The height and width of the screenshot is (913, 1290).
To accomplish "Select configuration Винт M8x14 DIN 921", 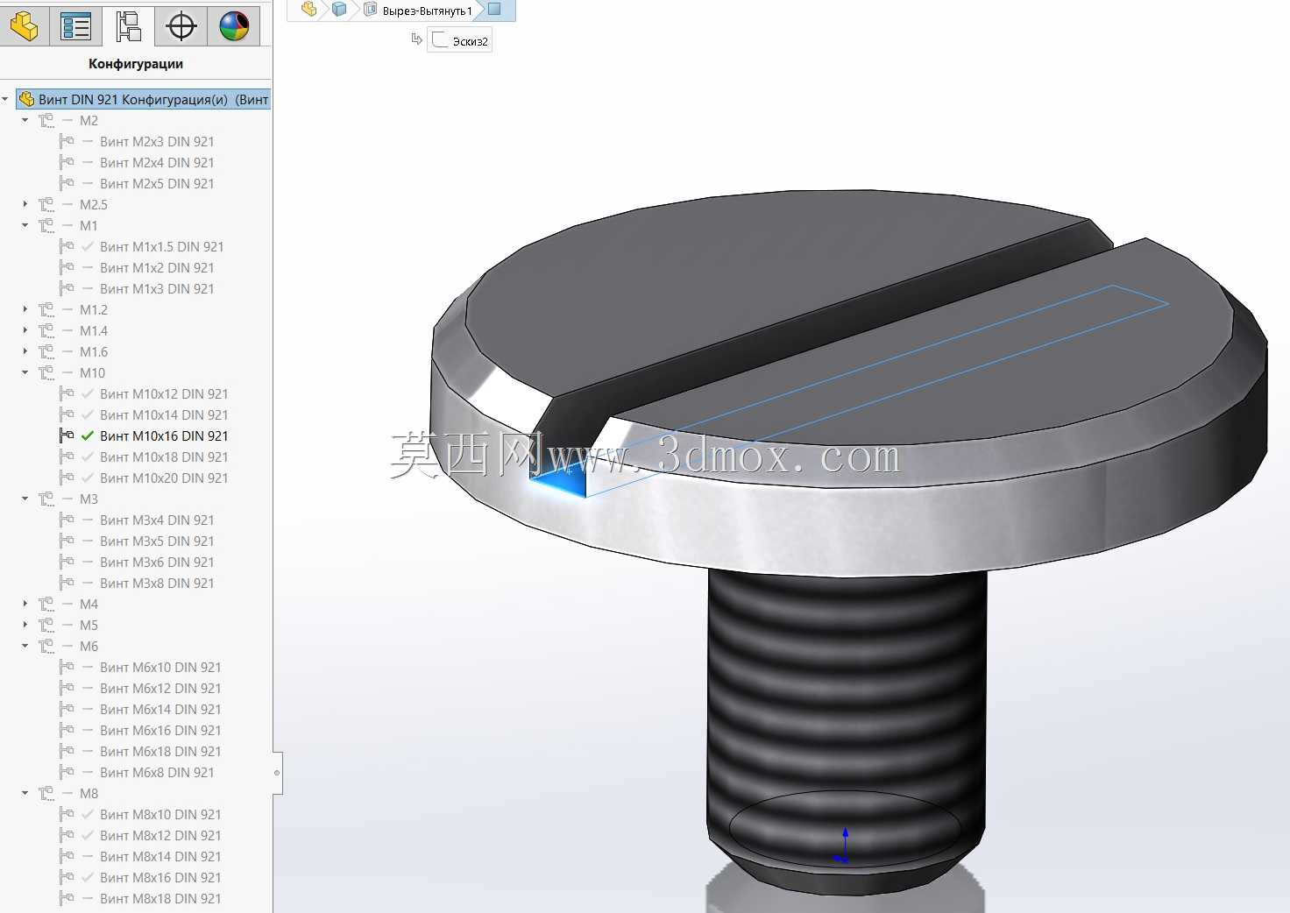I will (x=160, y=856).
